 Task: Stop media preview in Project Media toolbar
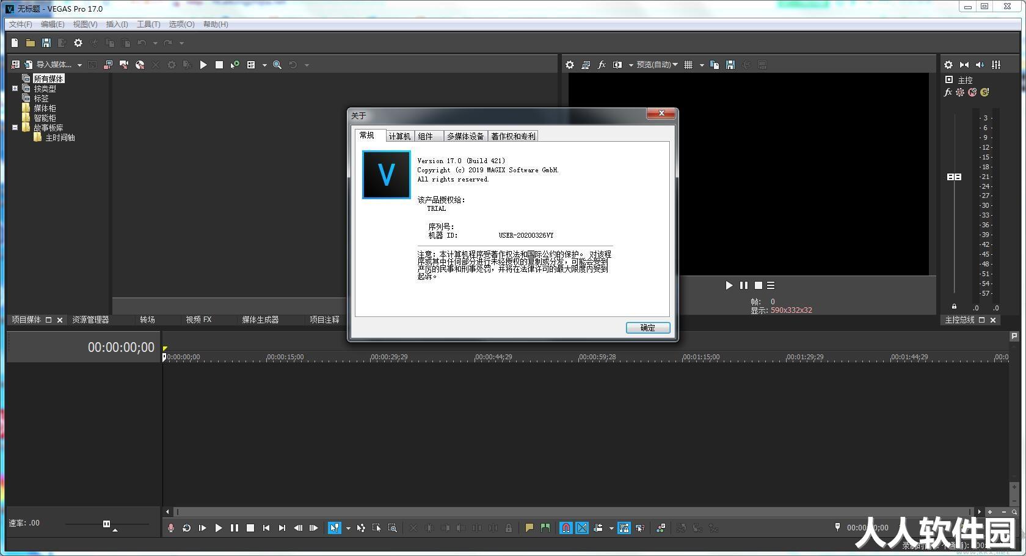pos(219,65)
